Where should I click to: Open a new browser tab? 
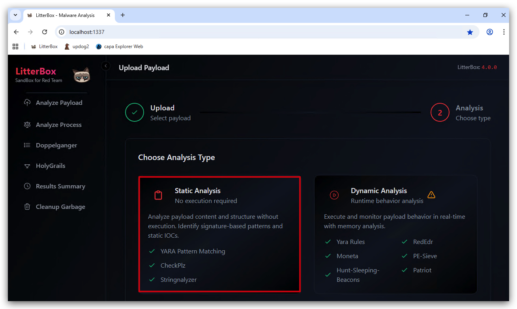click(123, 15)
